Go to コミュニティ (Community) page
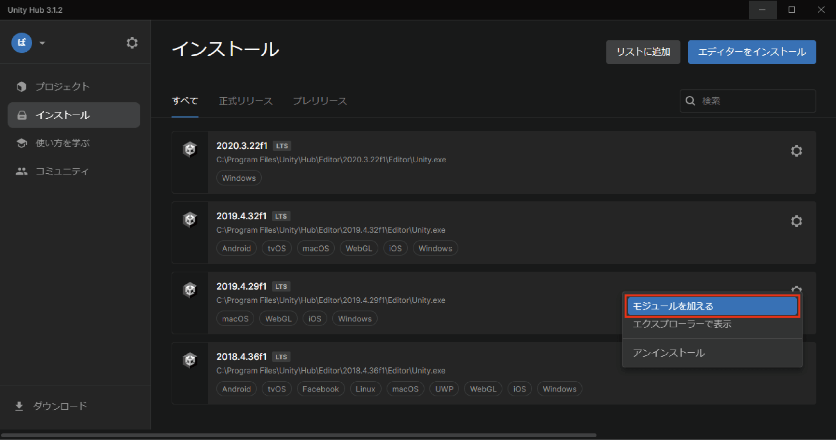 tap(62, 171)
